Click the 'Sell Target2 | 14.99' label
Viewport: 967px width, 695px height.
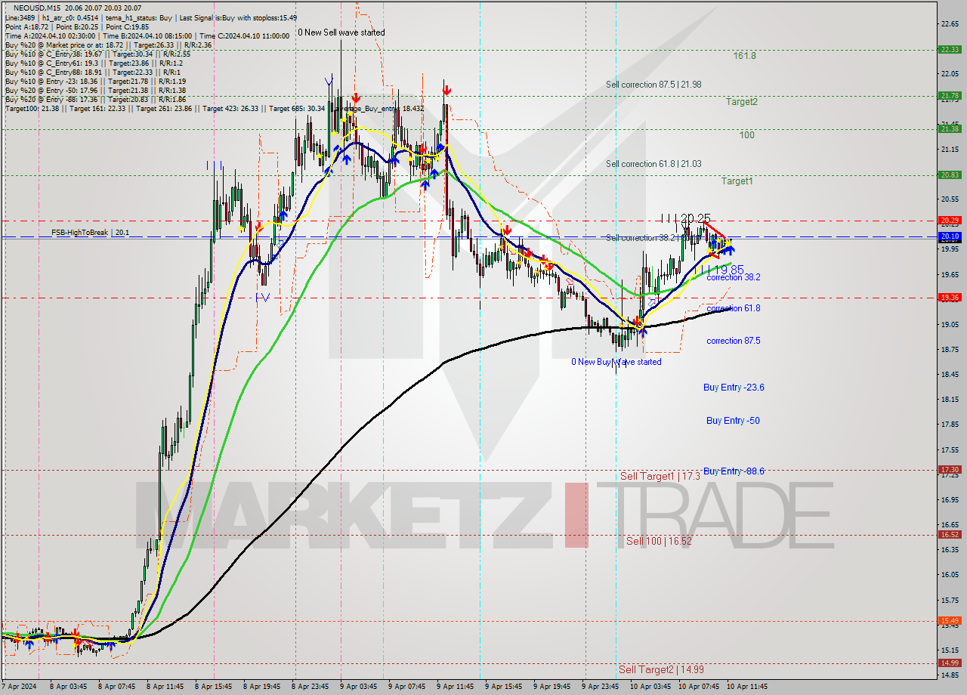(x=662, y=670)
